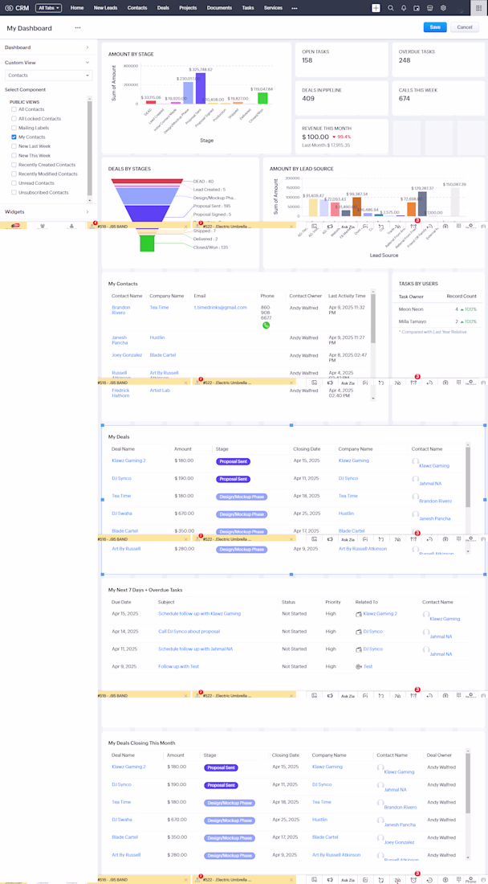Open the All Tabs dropdown
488x884 pixels.
[x=49, y=8]
